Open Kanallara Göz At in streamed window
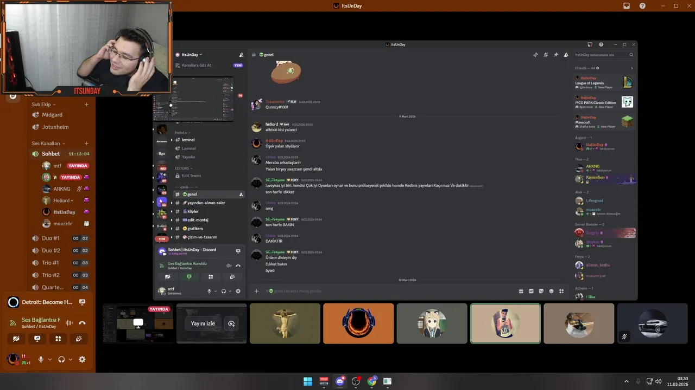This screenshot has height=390, width=695. click(197, 65)
